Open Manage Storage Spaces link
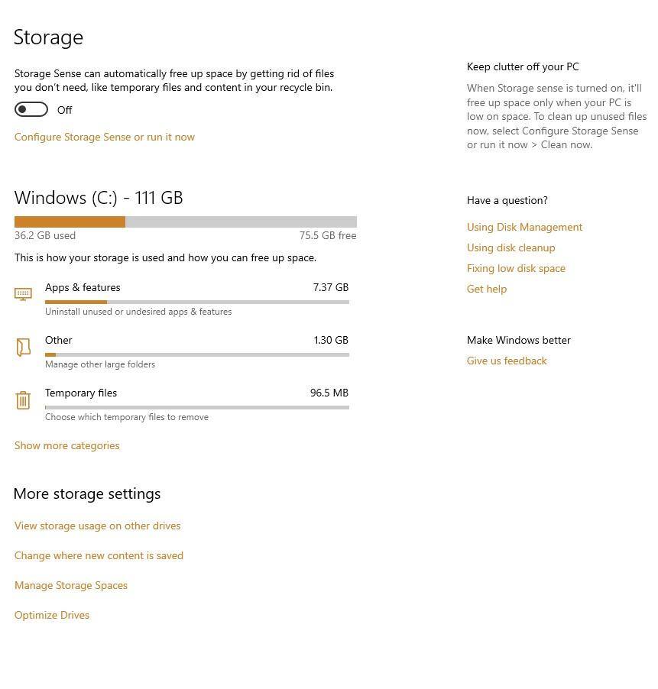 [x=71, y=585]
